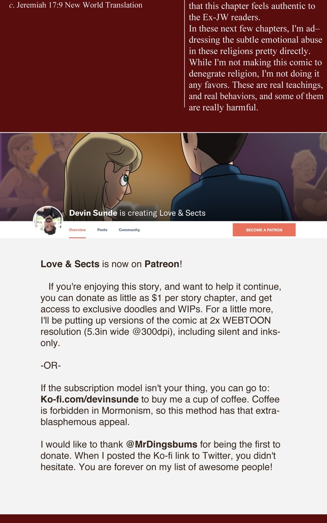Image resolution: width=327 pixels, height=523 pixels.
Task: Click the Jeremiah 17:9 footnote citation
Action: pyautogui.click(x=76, y=5)
